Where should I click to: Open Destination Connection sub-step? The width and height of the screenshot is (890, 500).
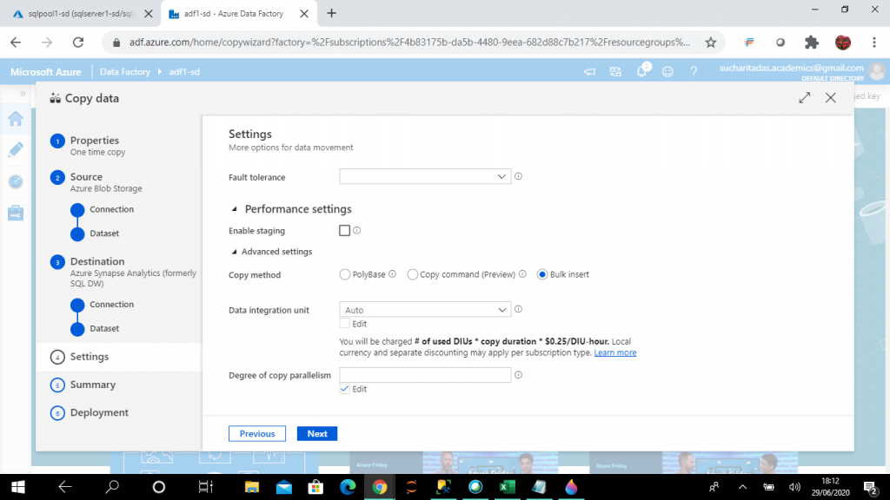point(112,305)
